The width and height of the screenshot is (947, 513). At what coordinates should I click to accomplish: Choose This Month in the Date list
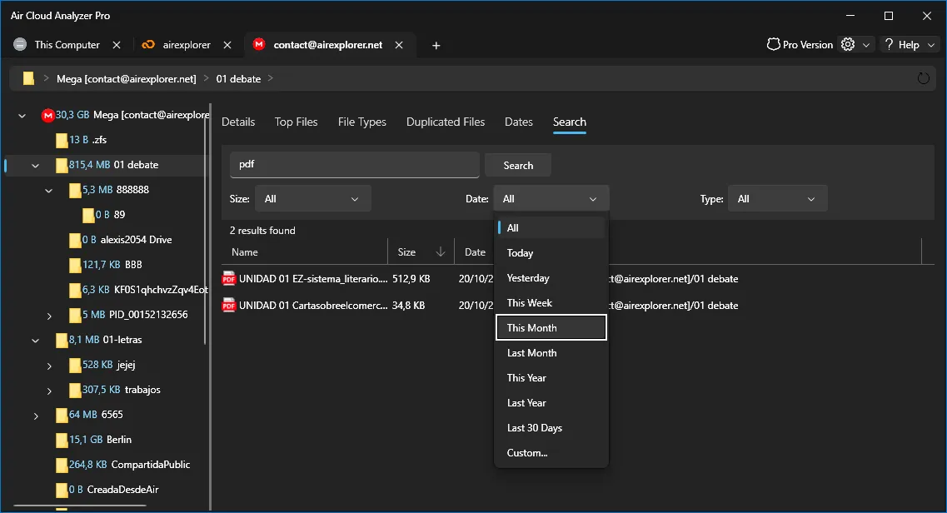tap(551, 328)
